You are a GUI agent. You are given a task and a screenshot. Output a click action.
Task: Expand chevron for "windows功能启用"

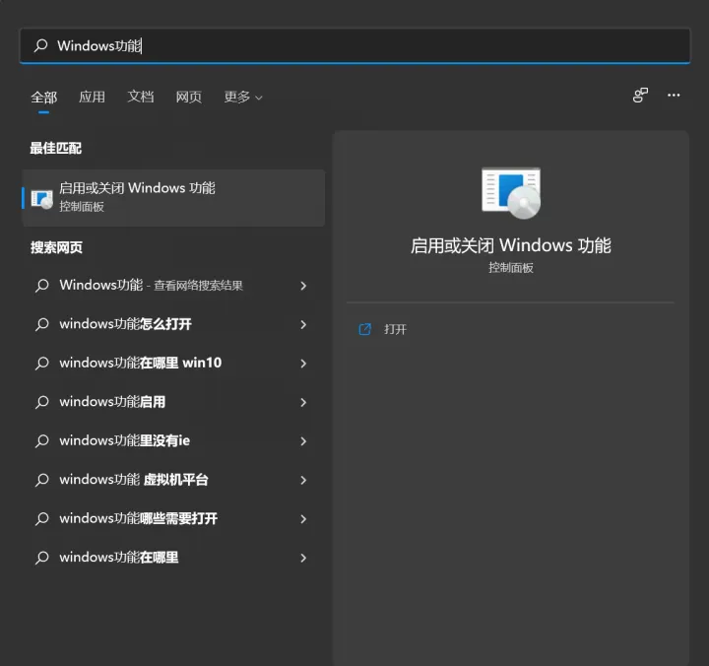point(303,402)
